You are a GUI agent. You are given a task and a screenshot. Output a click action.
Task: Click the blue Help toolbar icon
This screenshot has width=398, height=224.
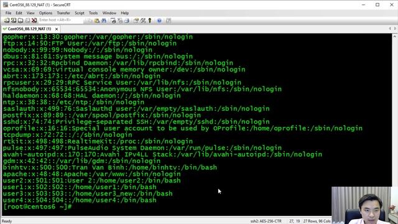coord(159,21)
